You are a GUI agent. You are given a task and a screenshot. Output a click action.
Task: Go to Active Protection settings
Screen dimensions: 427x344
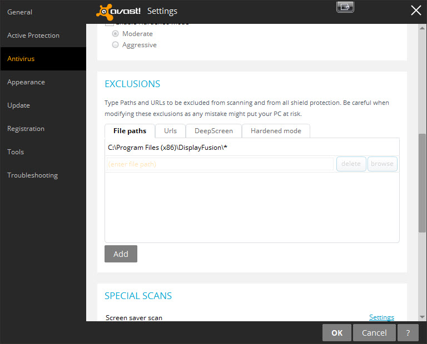click(x=33, y=35)
